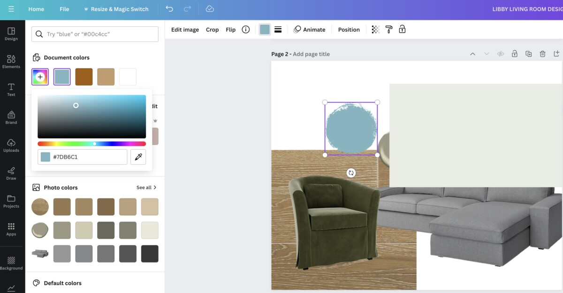Screen dimensions: 563x293
Task: Open the File menu
Action: (64, 9)
